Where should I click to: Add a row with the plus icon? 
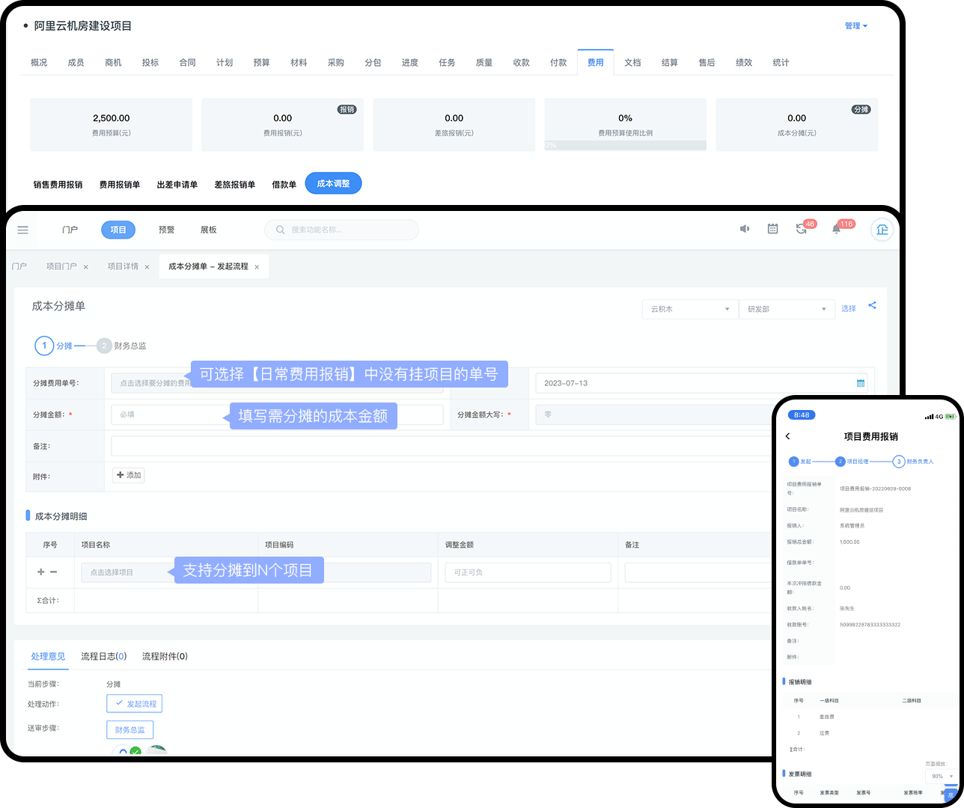pyautogui.click(x=40, y=572)
